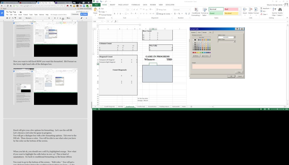Click the Format as Table icon
Screen dimensions: 289x165
point(205,10)
